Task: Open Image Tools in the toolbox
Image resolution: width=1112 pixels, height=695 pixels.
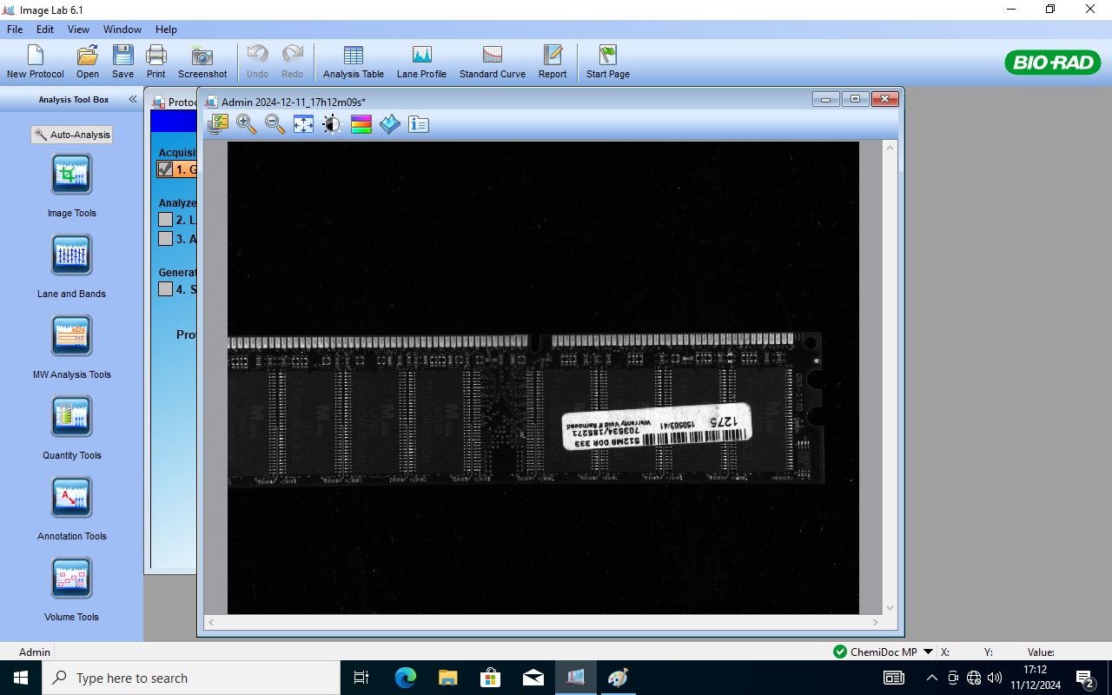Action: pyautogui.click(x=72, y=175)
